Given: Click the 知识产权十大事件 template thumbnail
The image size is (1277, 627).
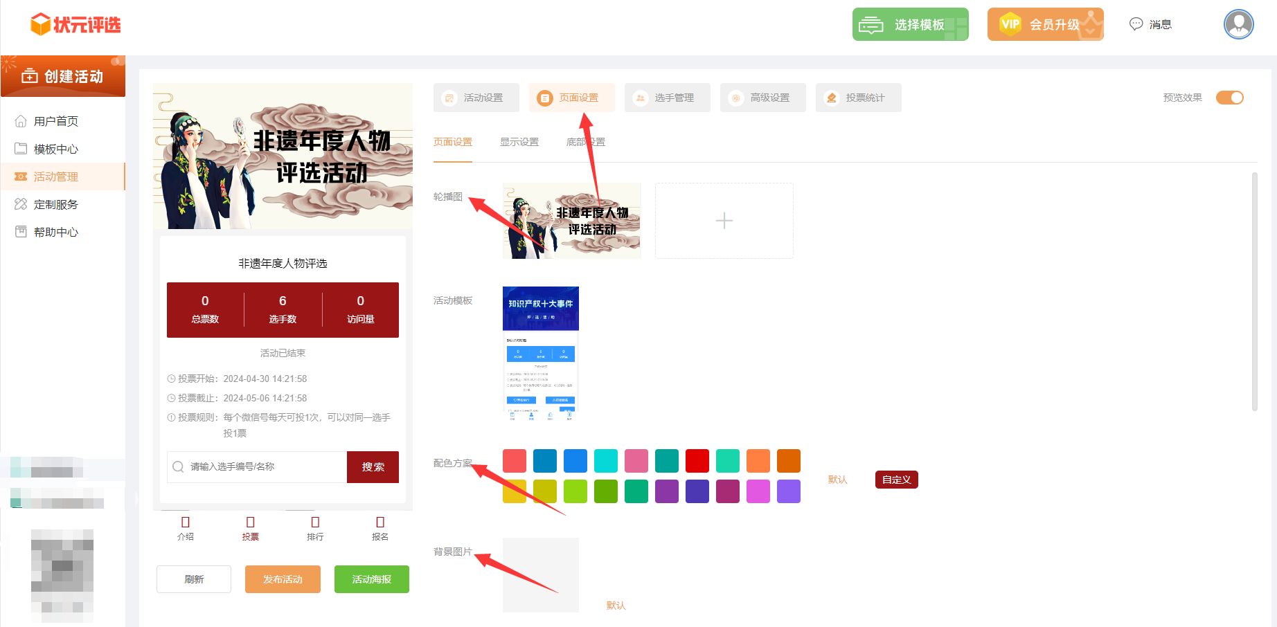Looking at the screenshot, I should point(540,353).
